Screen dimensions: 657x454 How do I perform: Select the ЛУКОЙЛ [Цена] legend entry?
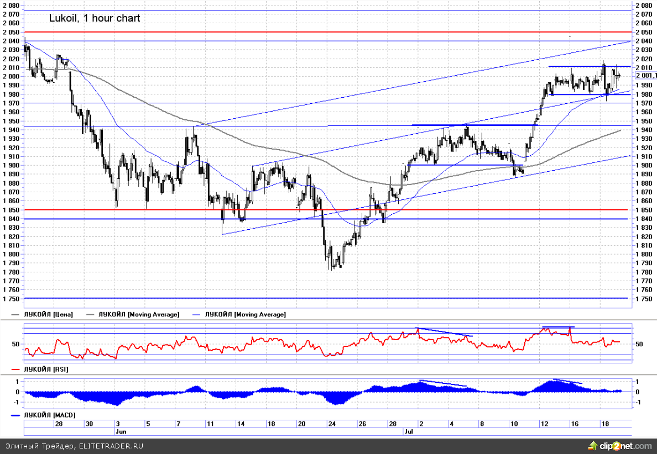click(x=48, y=314)
